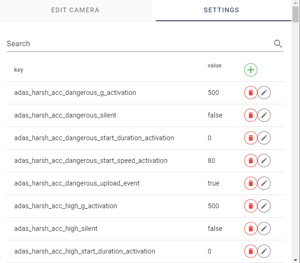Edit the adas_harsh_acc_high_silent setting
The width and height of the screenshot is (300, 263).
(265, 229)
